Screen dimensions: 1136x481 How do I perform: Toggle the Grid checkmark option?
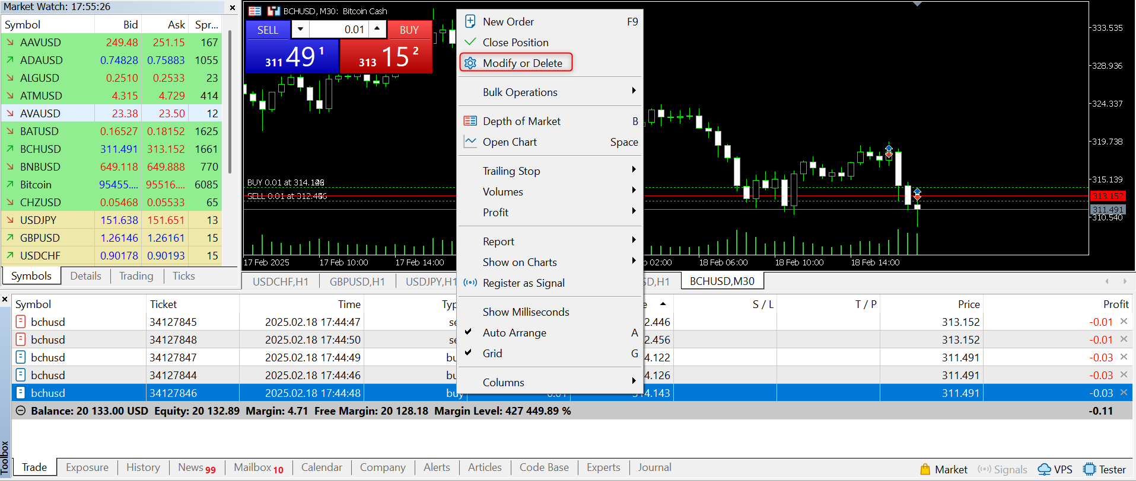pos(492,354)
